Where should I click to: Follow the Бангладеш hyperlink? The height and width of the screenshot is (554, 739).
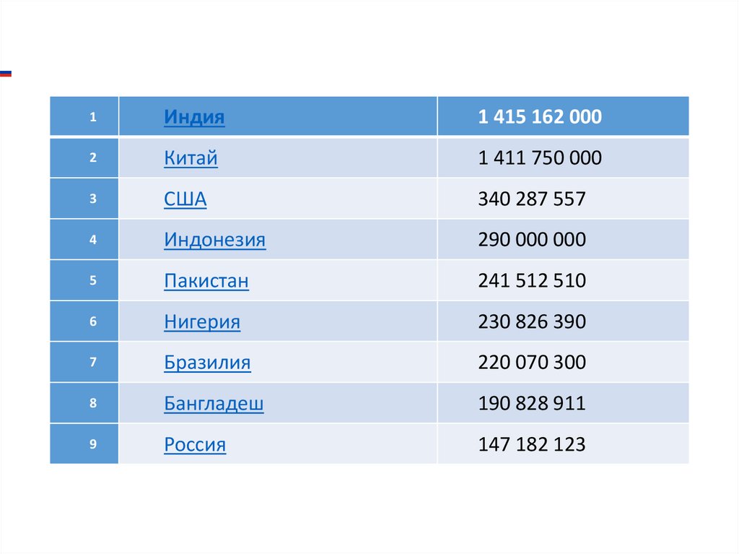(214, 404)
